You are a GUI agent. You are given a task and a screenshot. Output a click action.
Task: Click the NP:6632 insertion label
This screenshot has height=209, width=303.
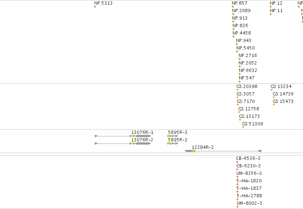click(248, 70)
